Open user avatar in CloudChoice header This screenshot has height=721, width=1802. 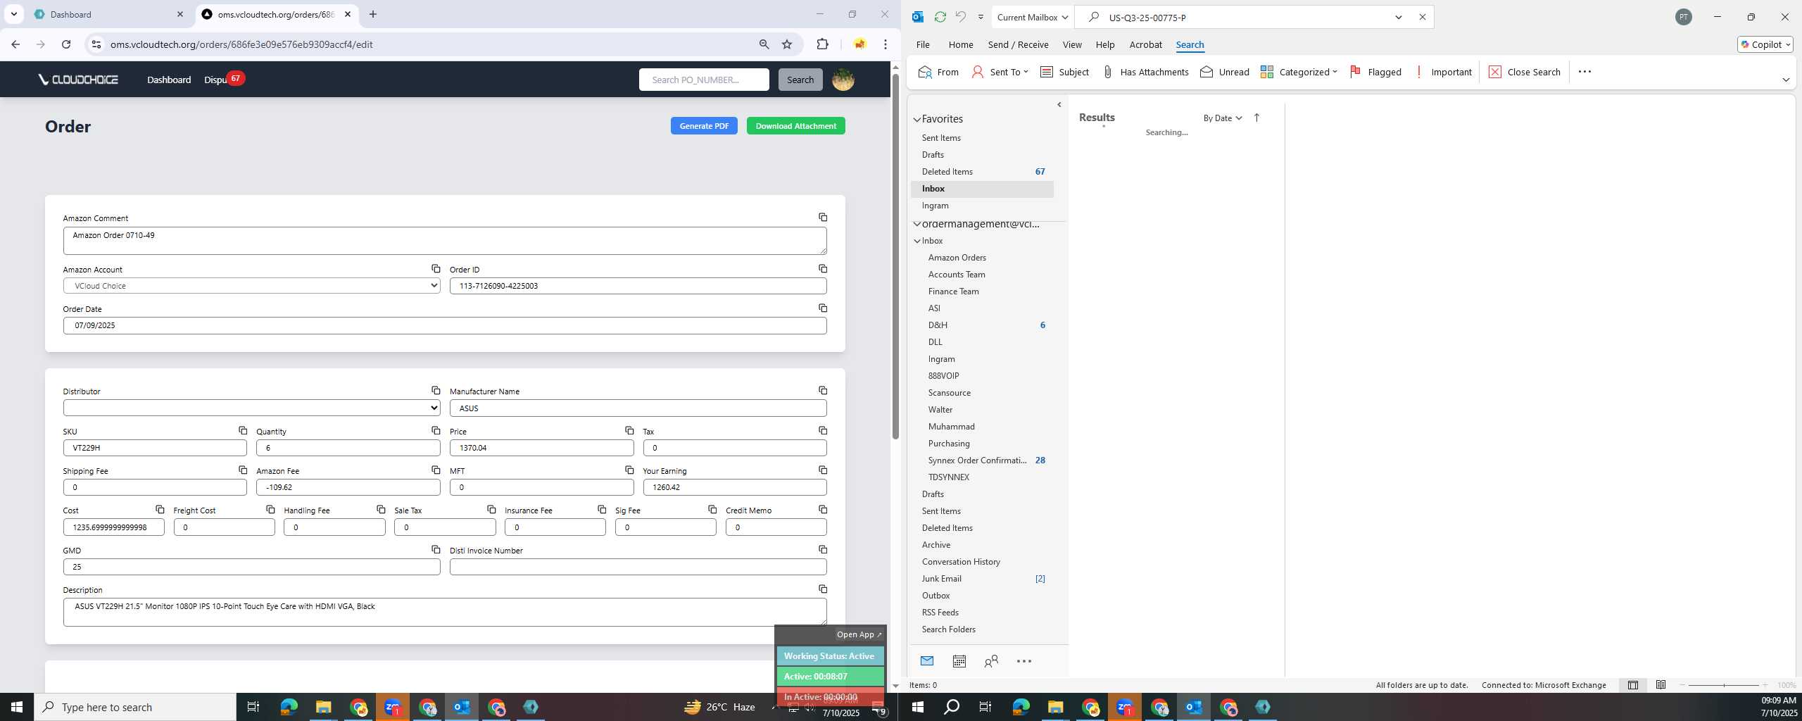843,80
